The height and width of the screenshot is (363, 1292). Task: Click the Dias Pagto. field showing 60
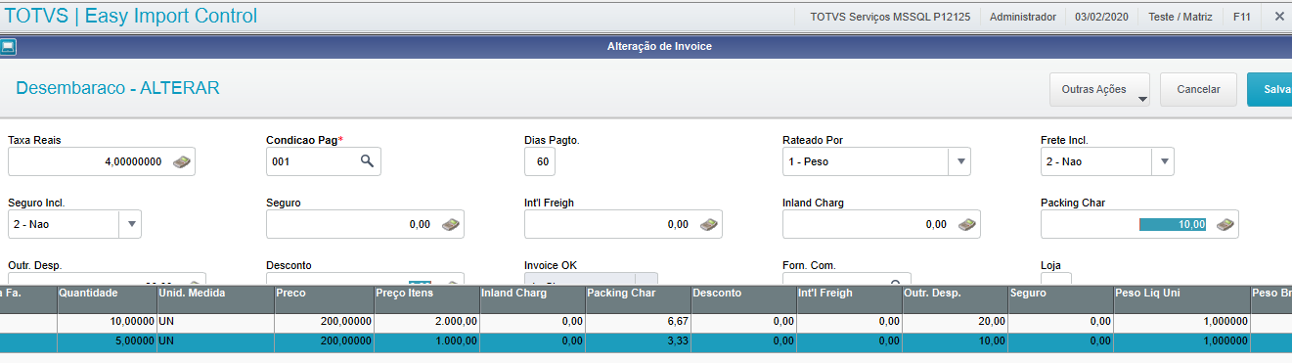click(x=540, y=161)
